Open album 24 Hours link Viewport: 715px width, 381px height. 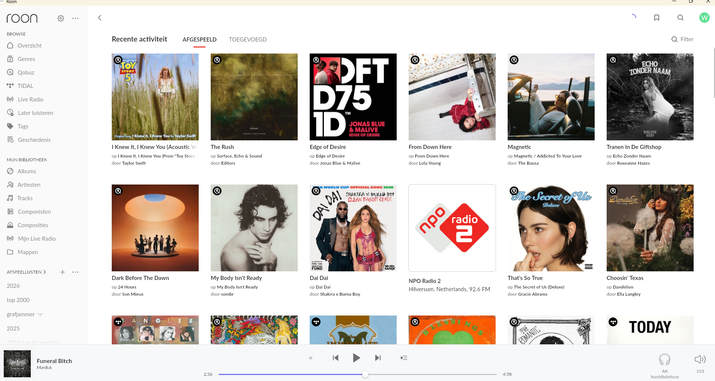pyautogui.click(x=127, y=287)
